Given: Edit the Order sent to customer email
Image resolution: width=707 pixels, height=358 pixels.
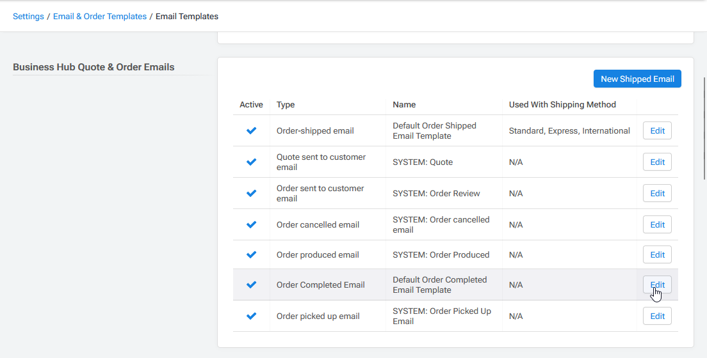Looking at the screenshot, I should (x=657, y=193).
